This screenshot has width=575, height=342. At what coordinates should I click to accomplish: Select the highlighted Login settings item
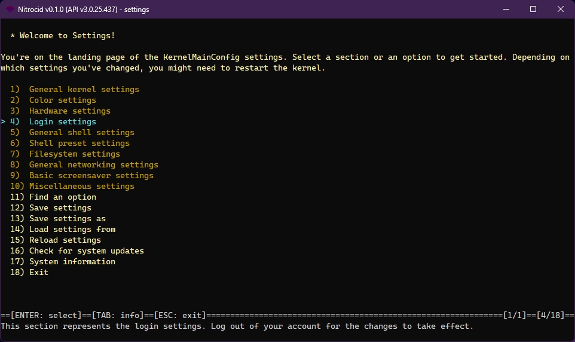(62, 121)
